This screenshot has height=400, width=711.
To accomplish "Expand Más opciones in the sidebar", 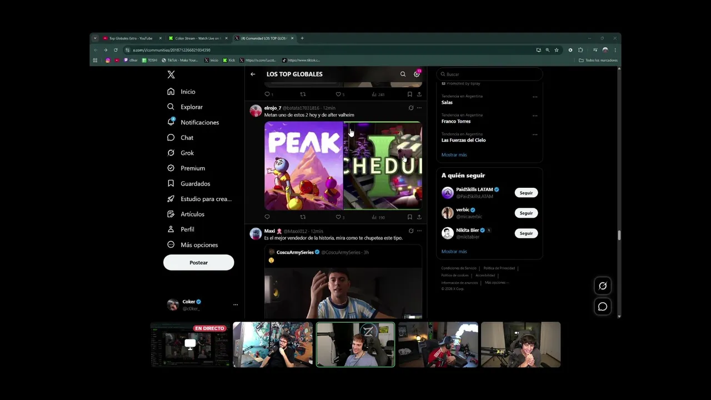I will pyautogui.click(x=193, y=245).
